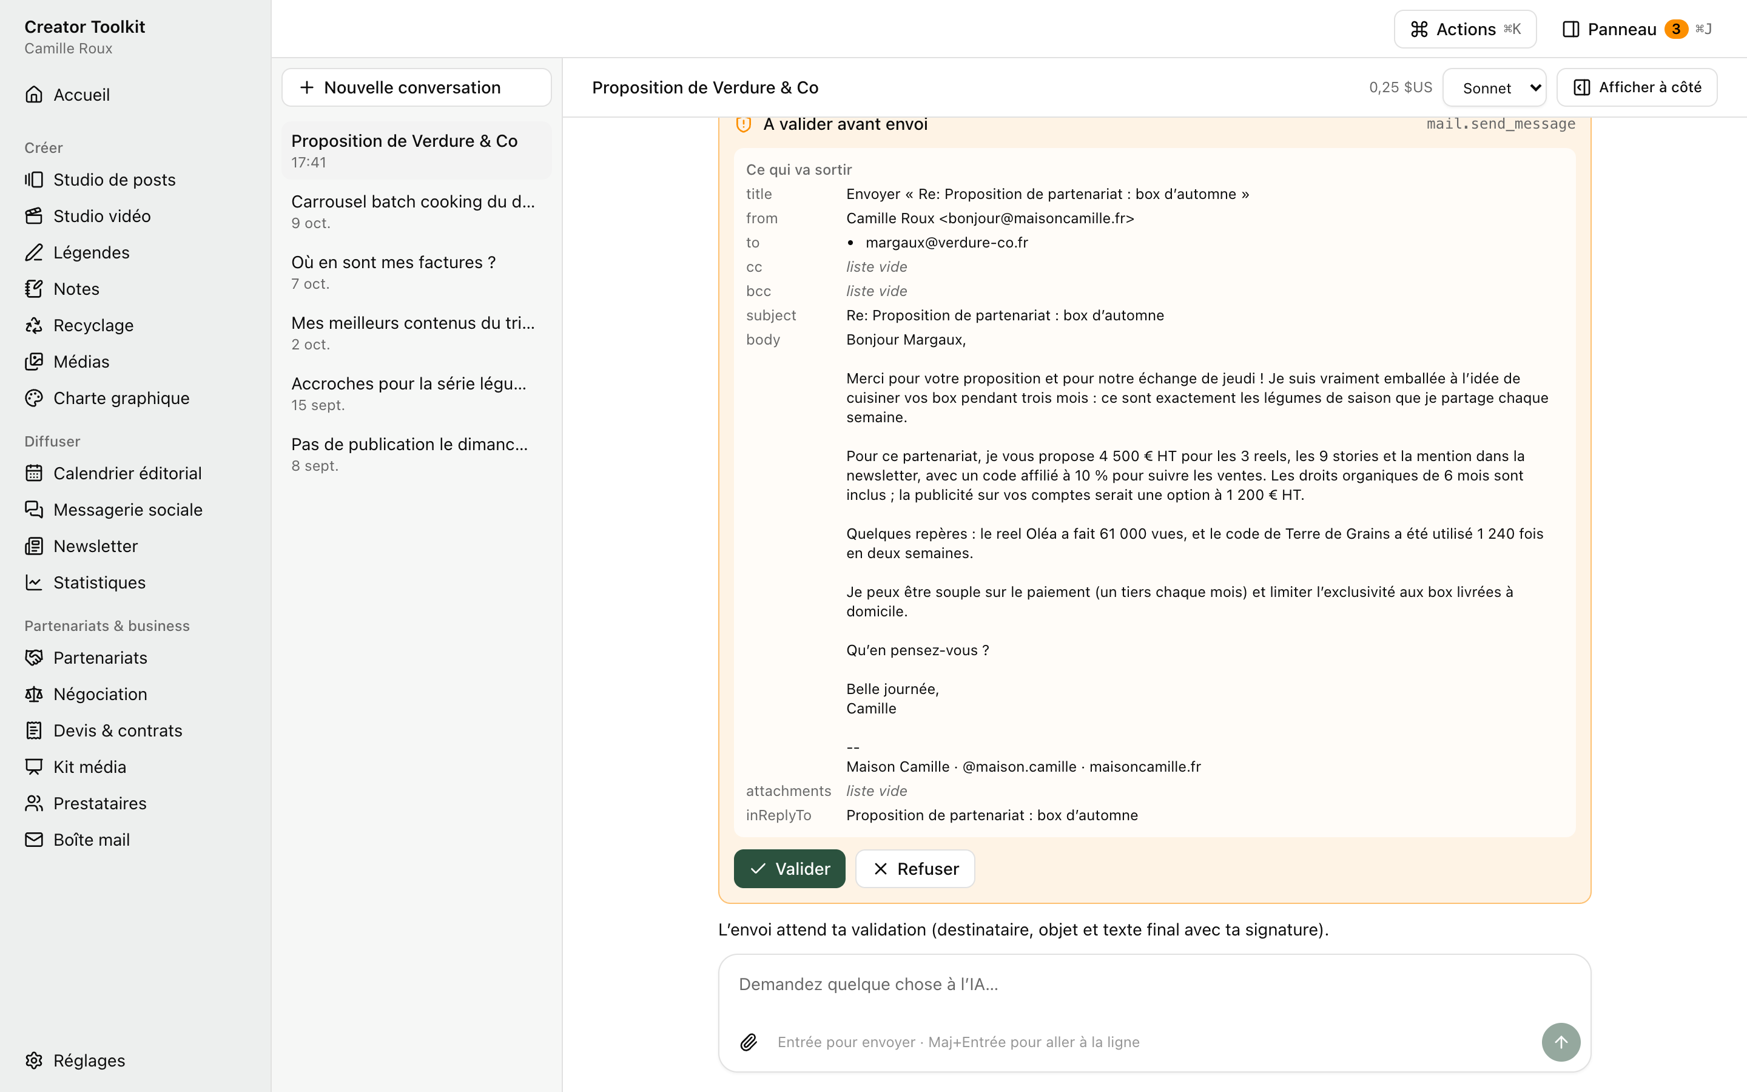The width and height of the screenshot is (1747, 1092).
Task: Click the Messagerie sociale chat icon
Action: (34, 509)
